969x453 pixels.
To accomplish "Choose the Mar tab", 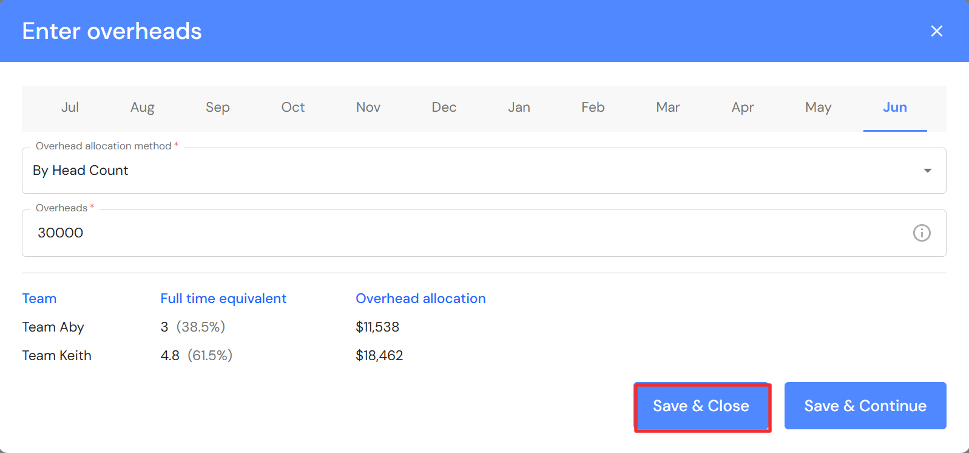I will 667,107.
